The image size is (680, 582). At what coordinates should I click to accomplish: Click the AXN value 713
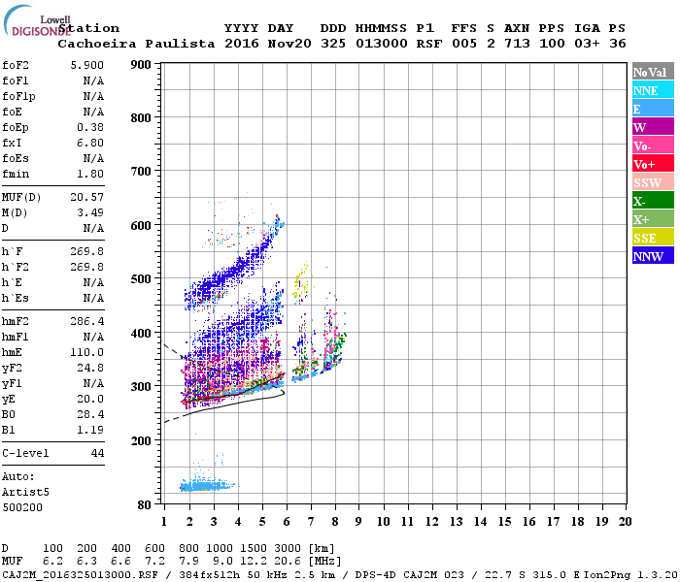pos(517,44)
